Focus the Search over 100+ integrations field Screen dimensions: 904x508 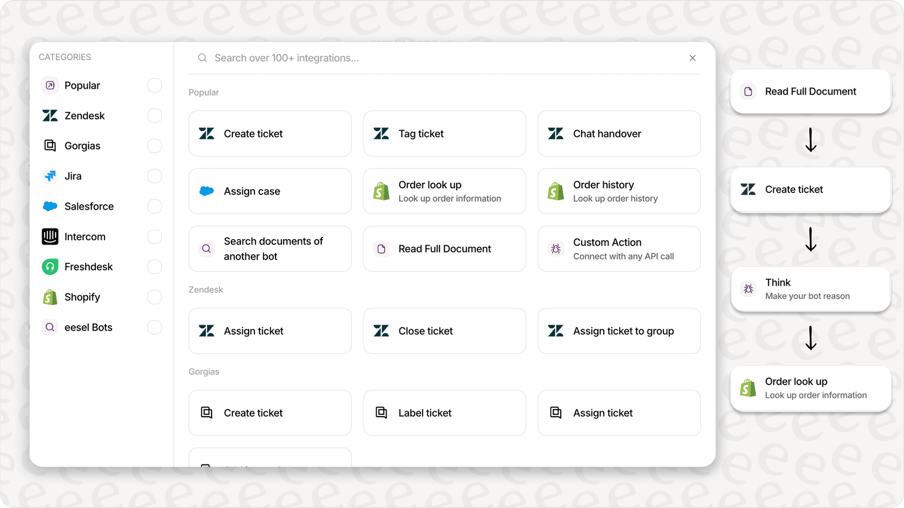(444, 58)
